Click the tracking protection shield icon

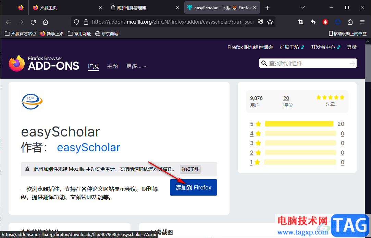[x=76, y=22]
